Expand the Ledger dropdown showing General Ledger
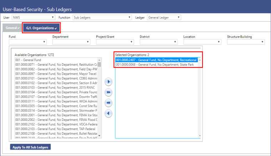271x156 pixels. (x=164, y=17)
